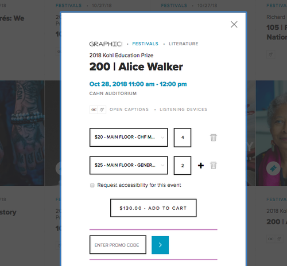Click $130.00 Add to Cart button
Image resolution: width=287 pixels, height=266 pixels.
click(153, 208)
